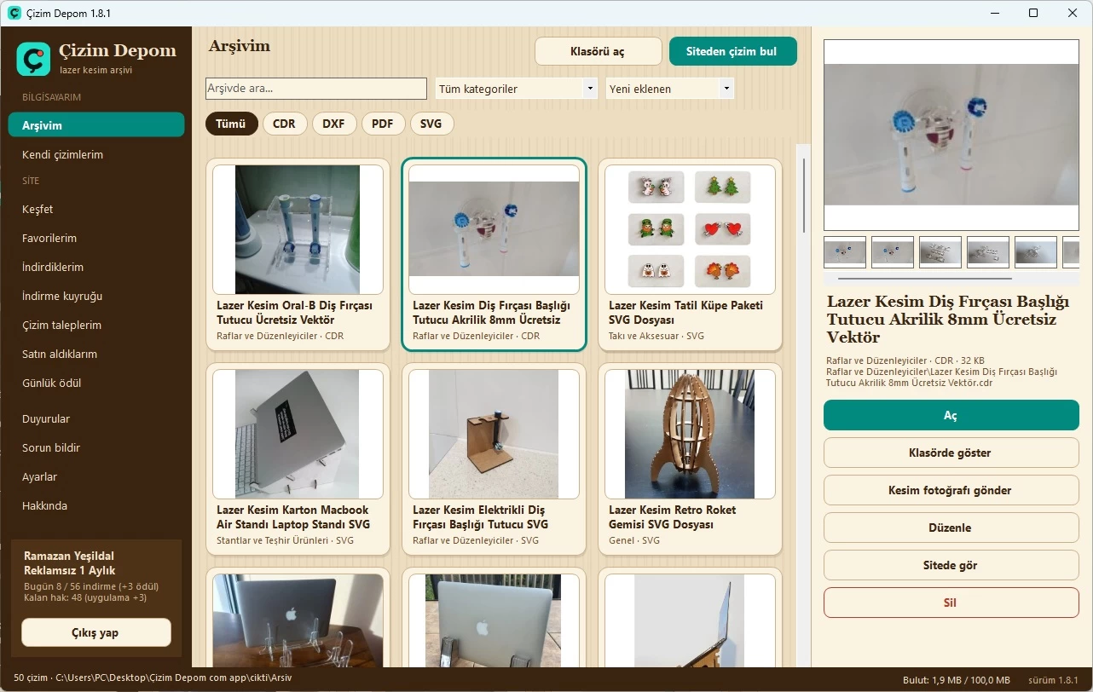1093x692 pixels.
Task: Select the third thumbnail in the preview strip
Action: pos(940,251)
